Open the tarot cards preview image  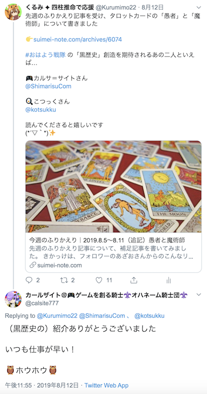[113, 187]
